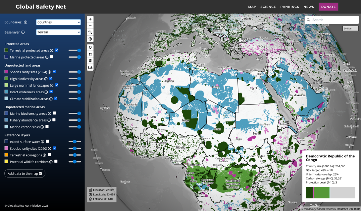Enable Marine biodiversity areas layer

(54, 113)
